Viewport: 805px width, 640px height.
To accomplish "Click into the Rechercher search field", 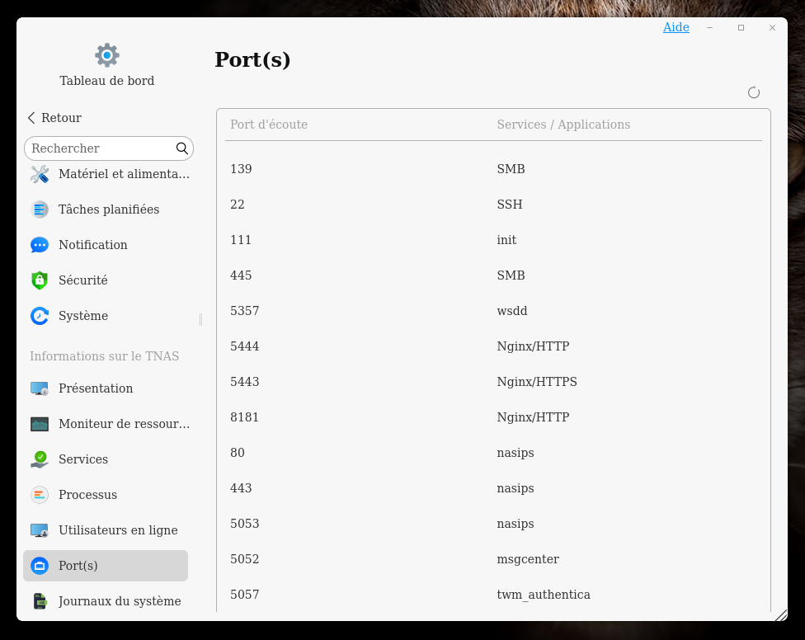I will (x=99, y=148).
